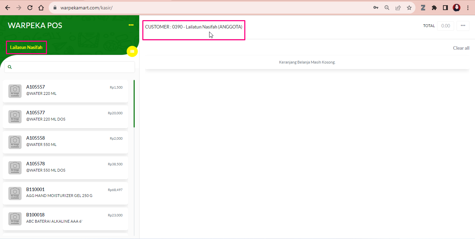Click the green search magnifier icon
The width and height of the screenshot is (475, 239).
(10, 67)
